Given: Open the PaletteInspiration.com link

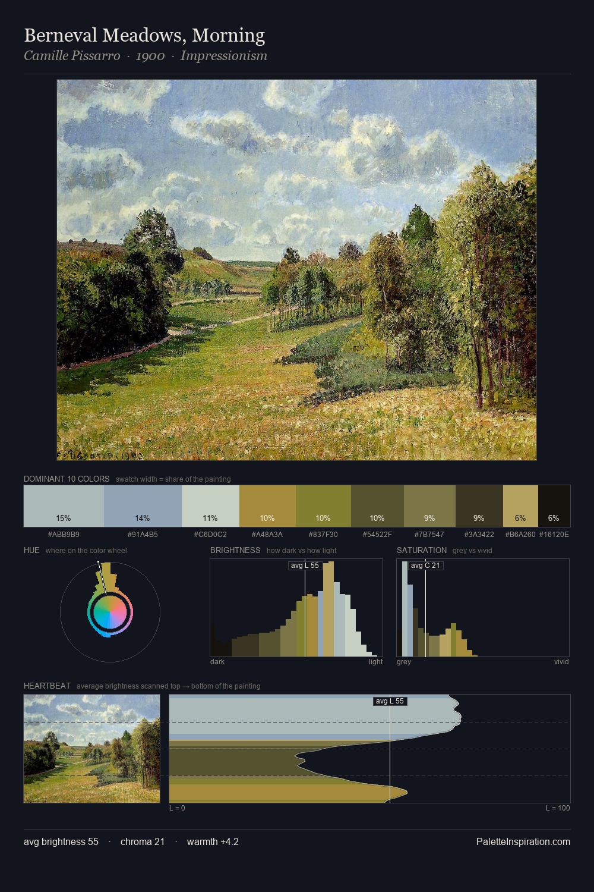Looking at the screenshot, I should 523,841.
